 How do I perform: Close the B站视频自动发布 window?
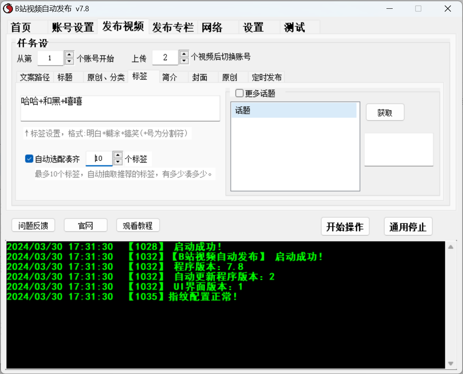[448, 9]
